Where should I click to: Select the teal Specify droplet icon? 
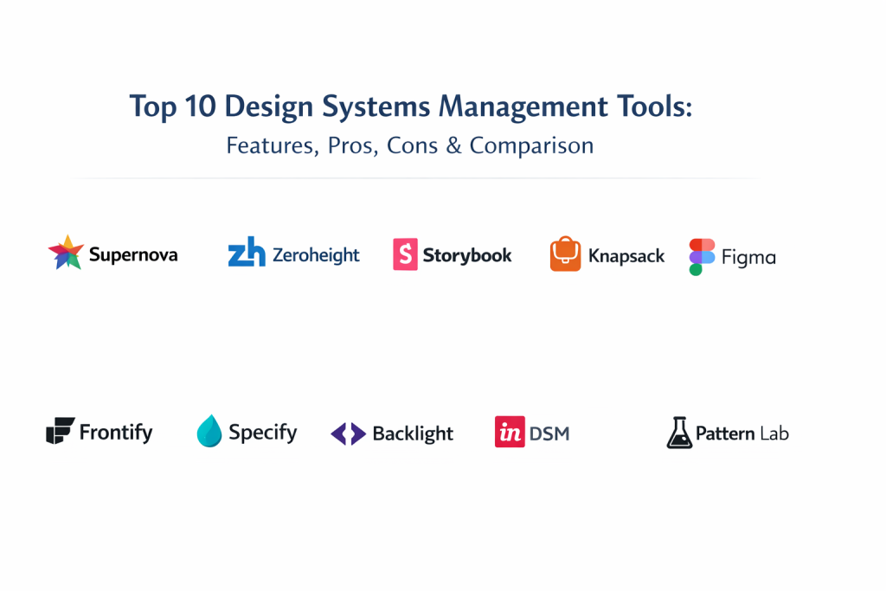pyautogui.click(x=209, y=431)
